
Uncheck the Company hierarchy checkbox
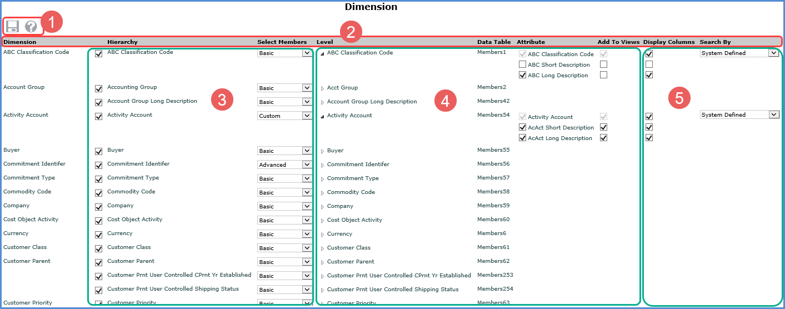pos(99,207)
